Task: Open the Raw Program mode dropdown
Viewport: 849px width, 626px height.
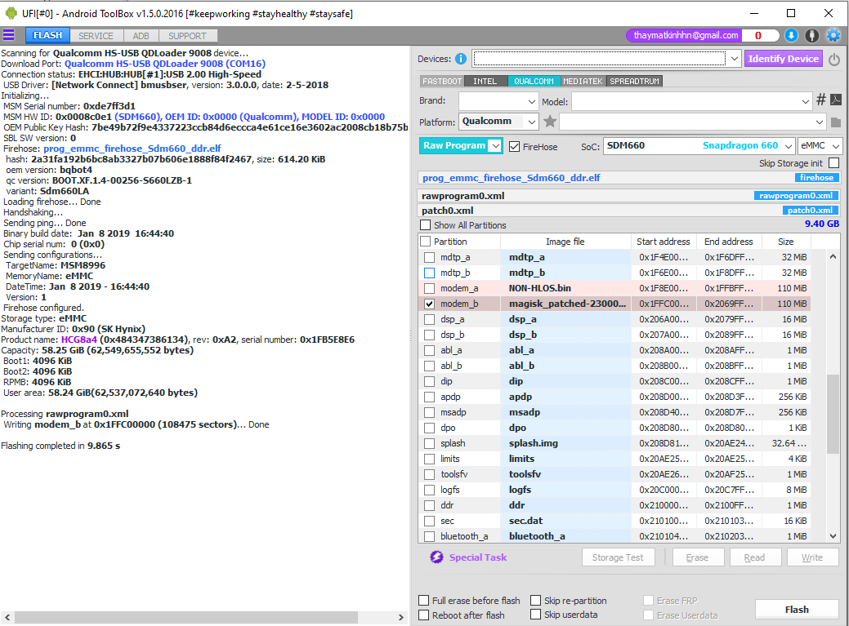Action: [494, 146]
